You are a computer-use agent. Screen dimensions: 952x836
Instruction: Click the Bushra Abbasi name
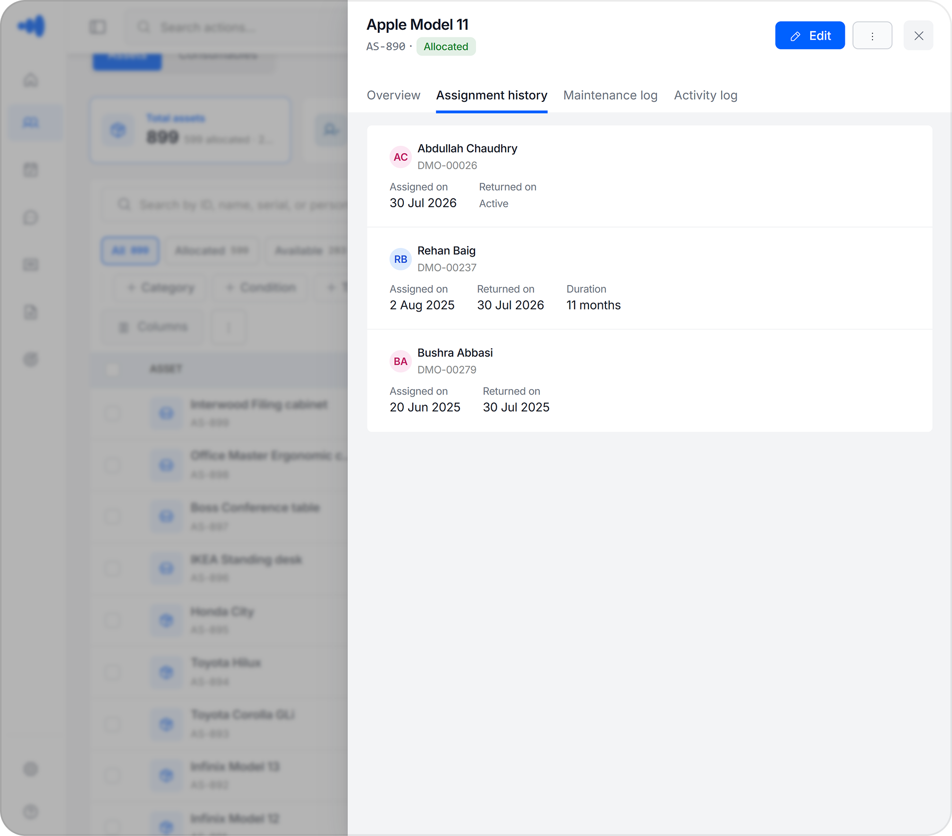click(455, 353)
